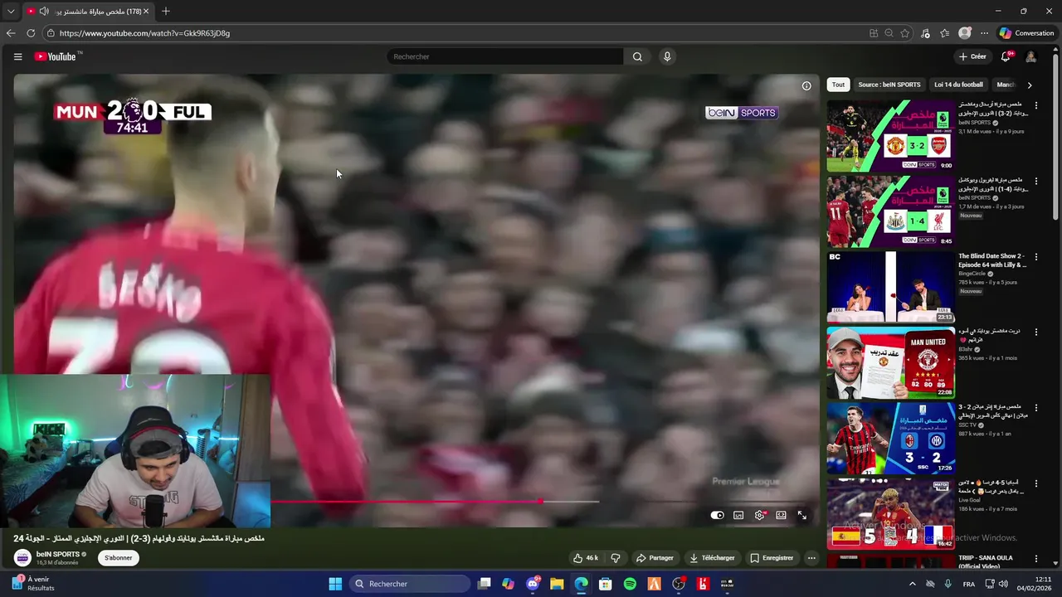The height and width of the screenshot is (597, 1062).
Task: Focus the YouTube Rechercher search field
Action: coord(504,56)
